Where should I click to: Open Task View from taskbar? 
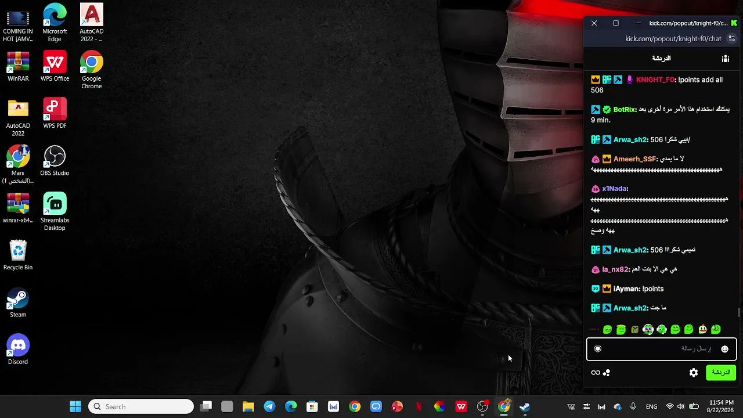point(206,406)
